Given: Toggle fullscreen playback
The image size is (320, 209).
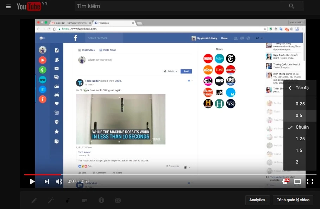Looking at the screenshot, I should click(310, 181).
